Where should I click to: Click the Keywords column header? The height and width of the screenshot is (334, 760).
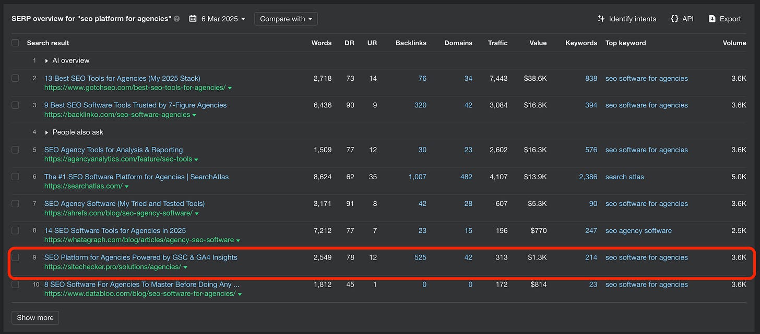tap(581, 43)
